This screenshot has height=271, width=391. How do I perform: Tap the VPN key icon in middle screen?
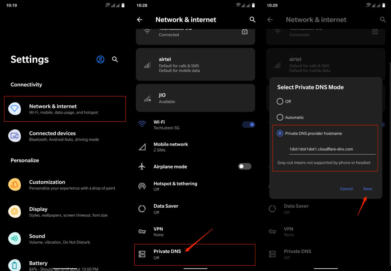[x=142, y=232]
